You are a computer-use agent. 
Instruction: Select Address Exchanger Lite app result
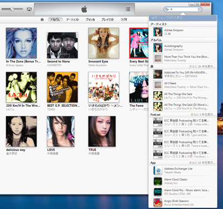(183, 171)
